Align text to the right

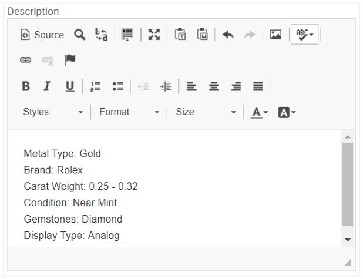236,86
